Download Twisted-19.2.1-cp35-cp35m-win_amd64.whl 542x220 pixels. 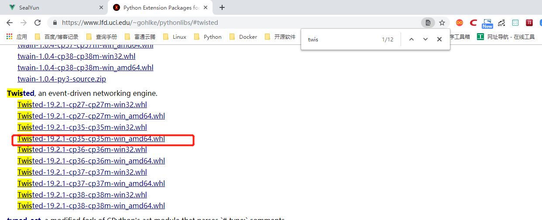[91, 139]
